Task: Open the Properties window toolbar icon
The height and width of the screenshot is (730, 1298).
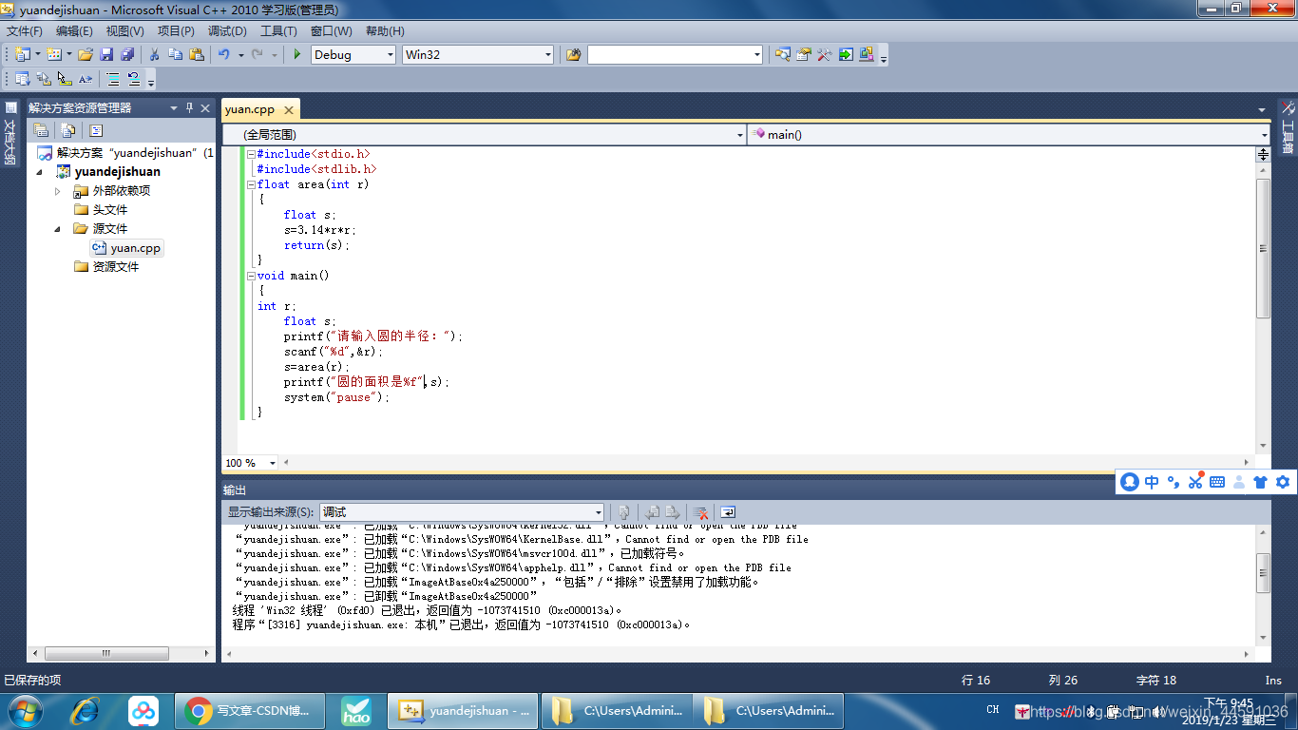Action: [x=804, y=55]
